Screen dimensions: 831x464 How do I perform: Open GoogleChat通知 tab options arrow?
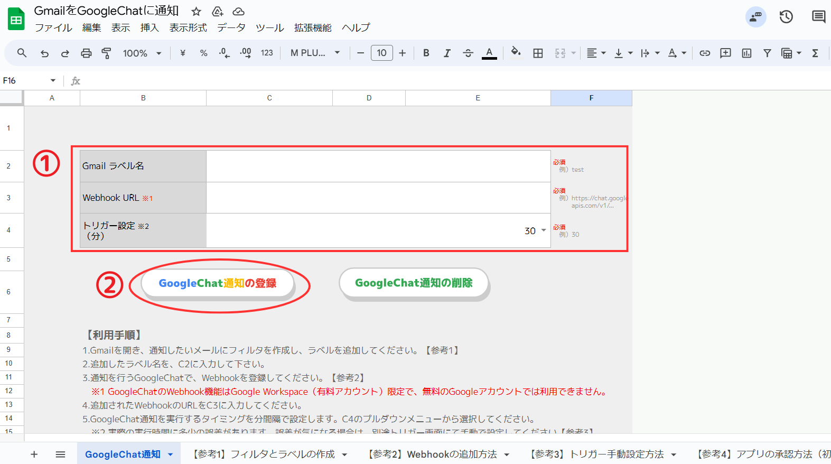point(170,454)
